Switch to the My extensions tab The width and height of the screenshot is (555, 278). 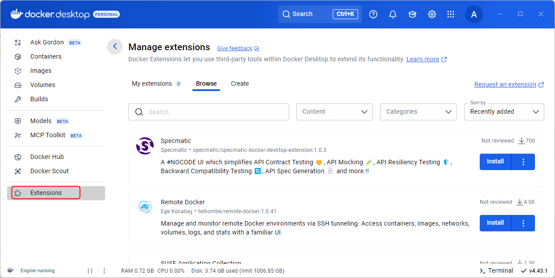153,83
